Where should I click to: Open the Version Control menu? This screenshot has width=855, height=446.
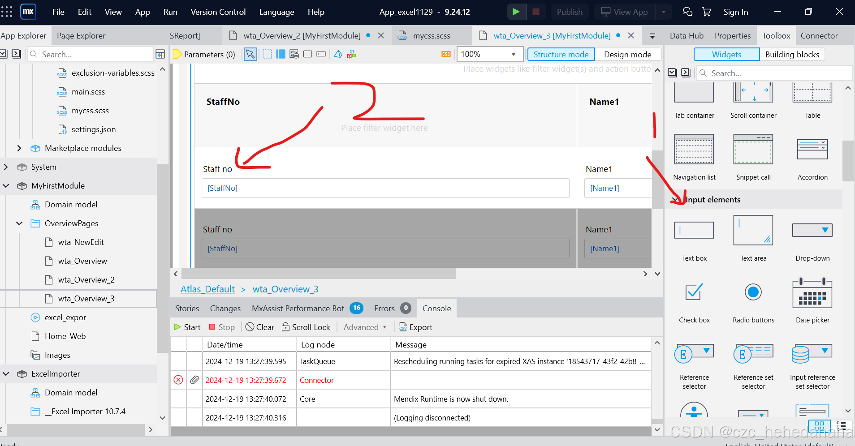[x=218, y=12]
